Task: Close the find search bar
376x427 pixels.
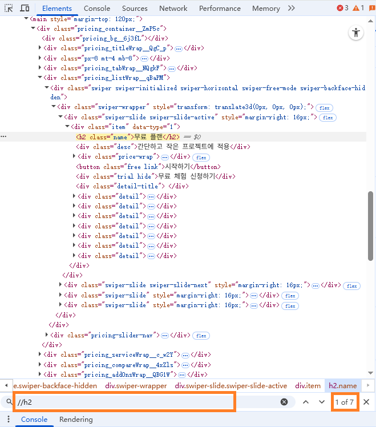Action: 366,402
